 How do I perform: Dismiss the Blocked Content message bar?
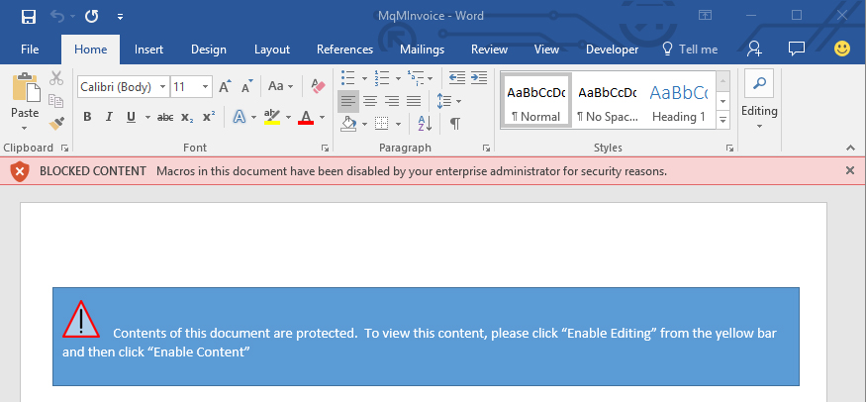click(850, 170)
